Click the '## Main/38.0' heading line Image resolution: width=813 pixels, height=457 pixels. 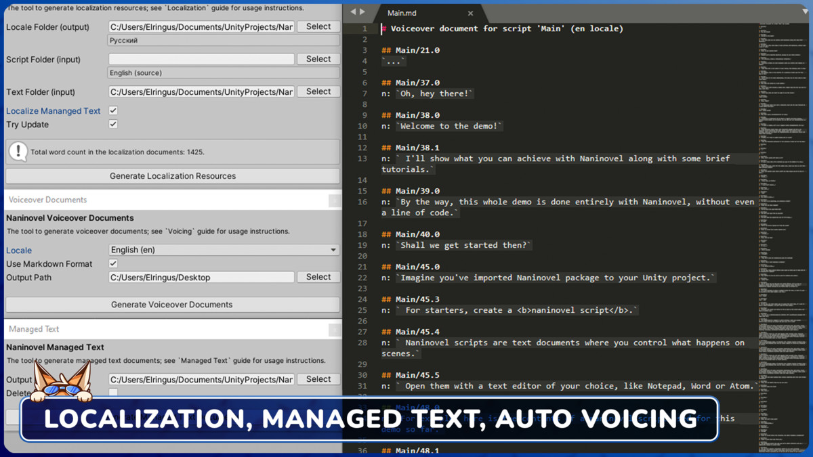[x=411, y=115]
